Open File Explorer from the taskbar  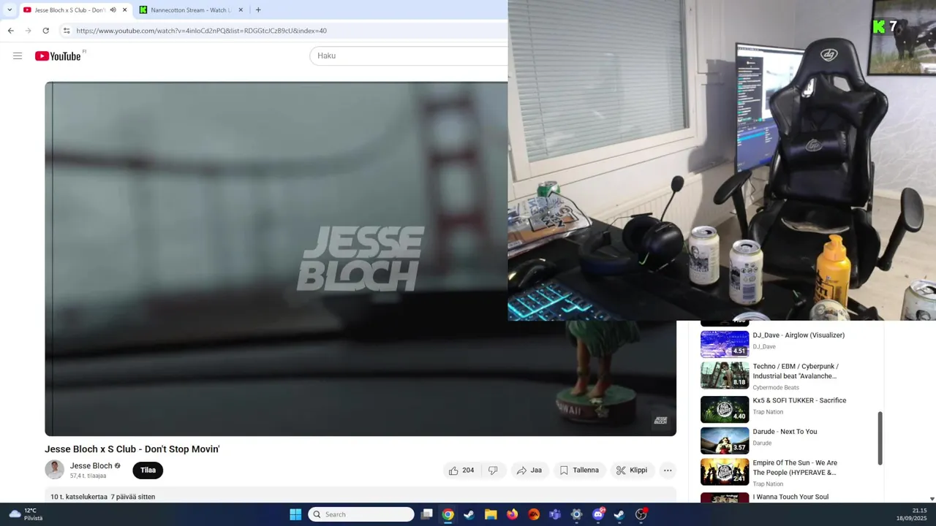[x=491, y=514]
